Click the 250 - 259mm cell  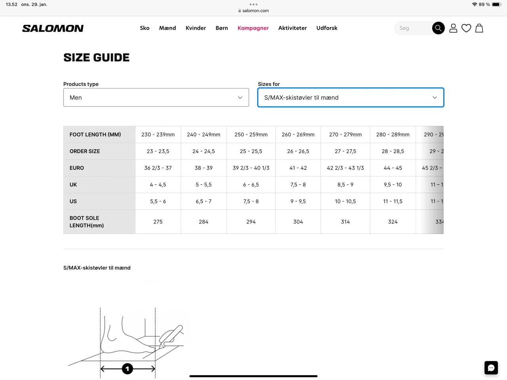251,135
